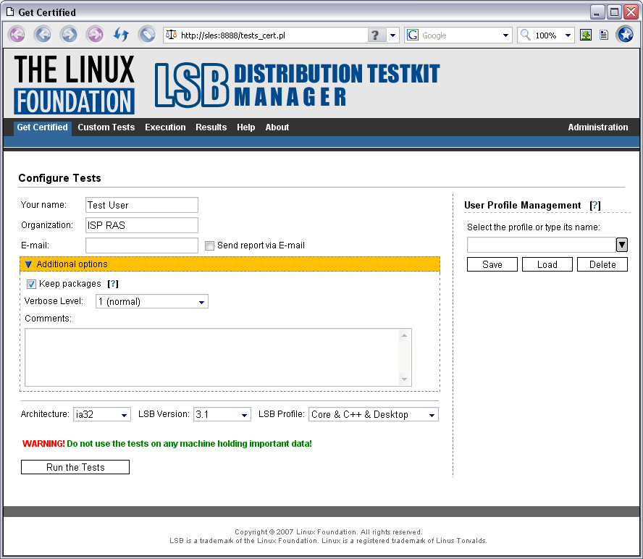The height and width of the screenshot is (559, 643).
Task: Check Send report via E-mail
Action: click(x=209, y=245)
